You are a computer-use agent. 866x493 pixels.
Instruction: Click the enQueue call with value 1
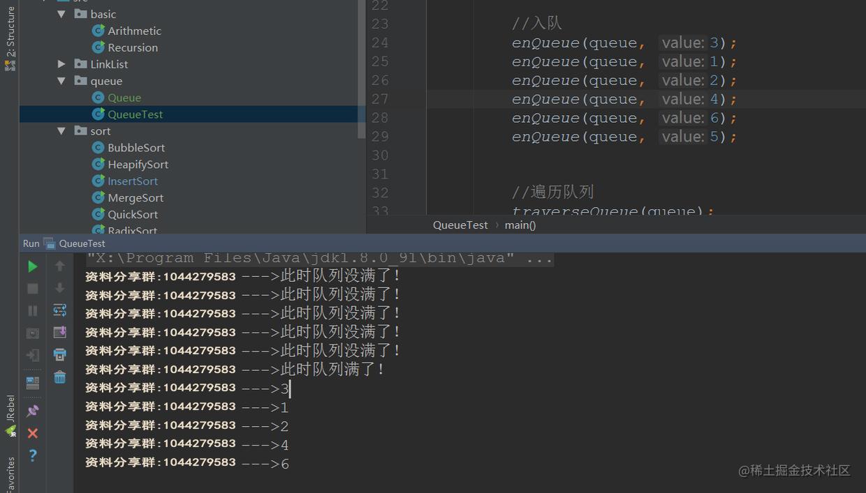(x=624, y=61)
